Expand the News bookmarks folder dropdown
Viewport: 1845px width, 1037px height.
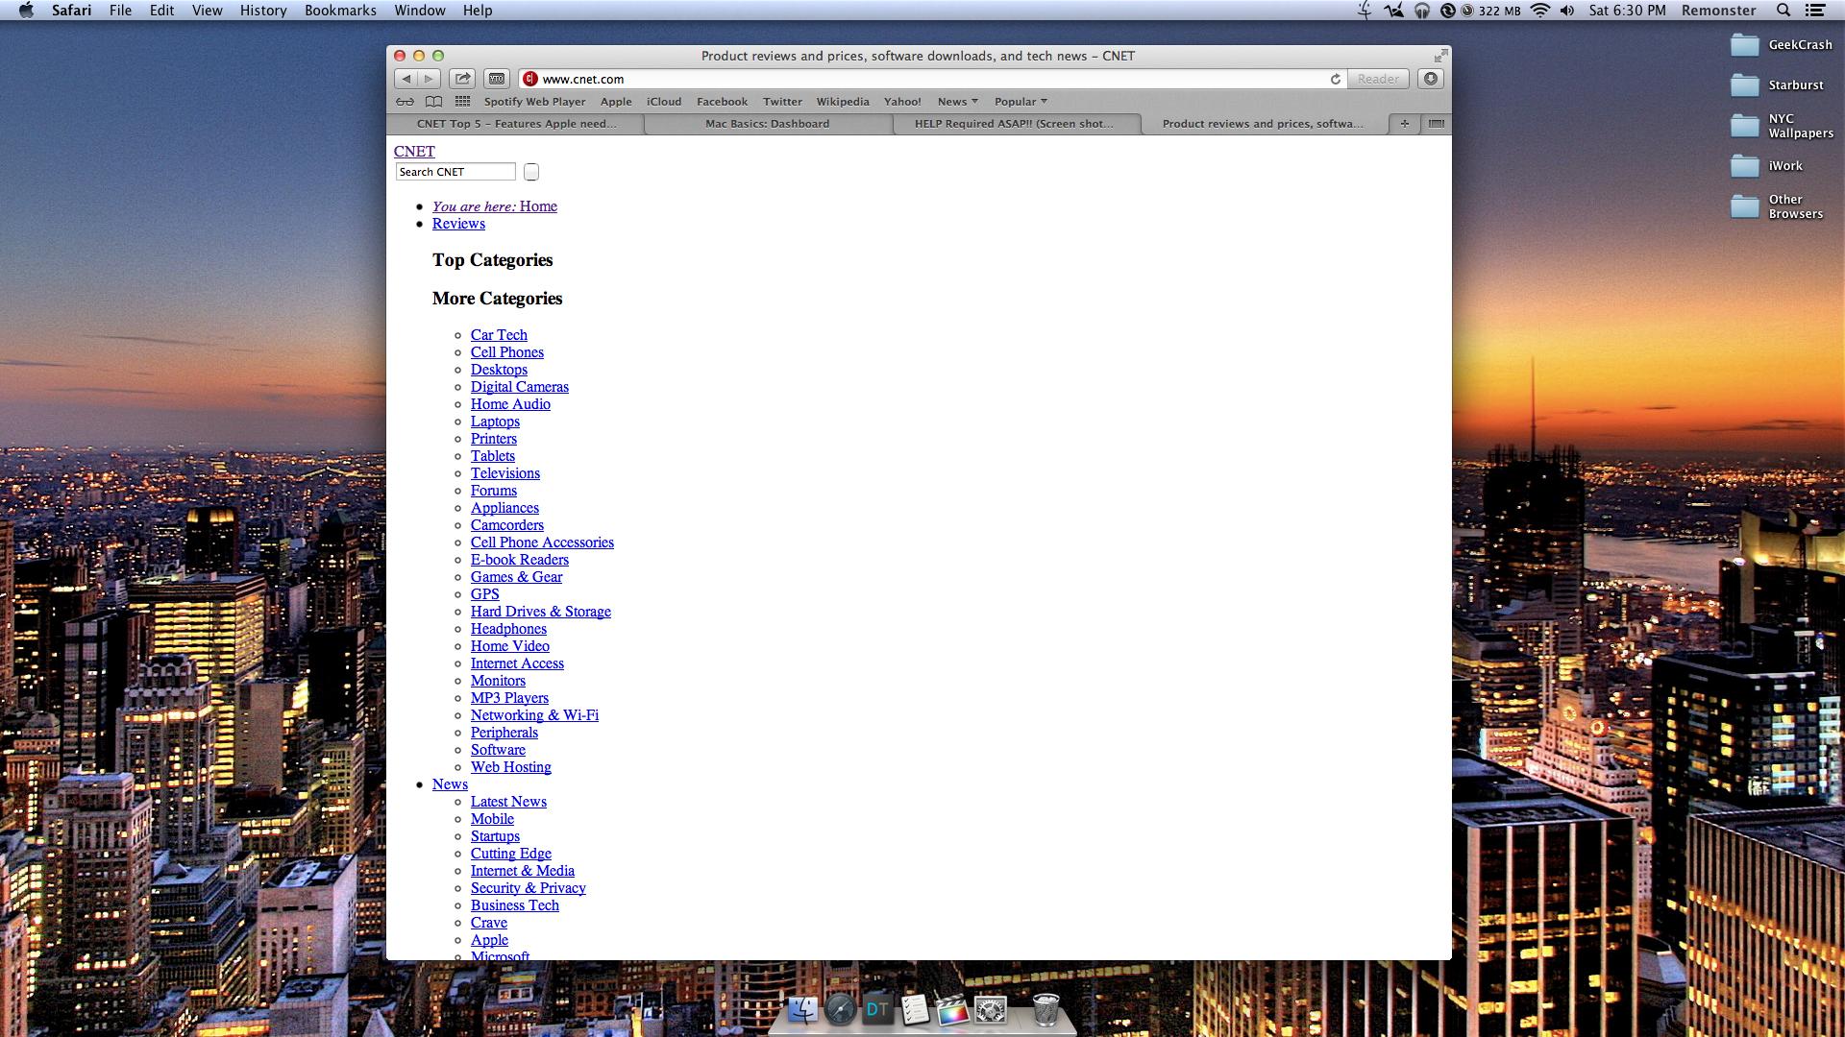(957, 102)
